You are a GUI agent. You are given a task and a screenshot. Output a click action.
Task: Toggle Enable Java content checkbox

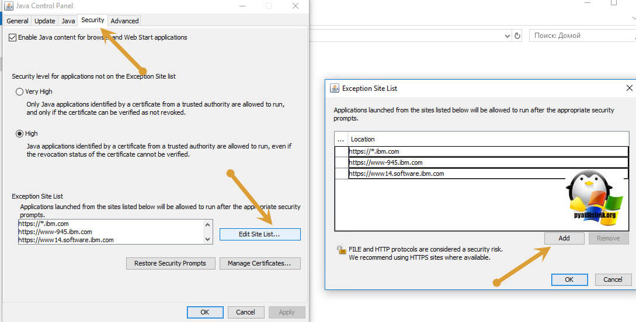13,37
